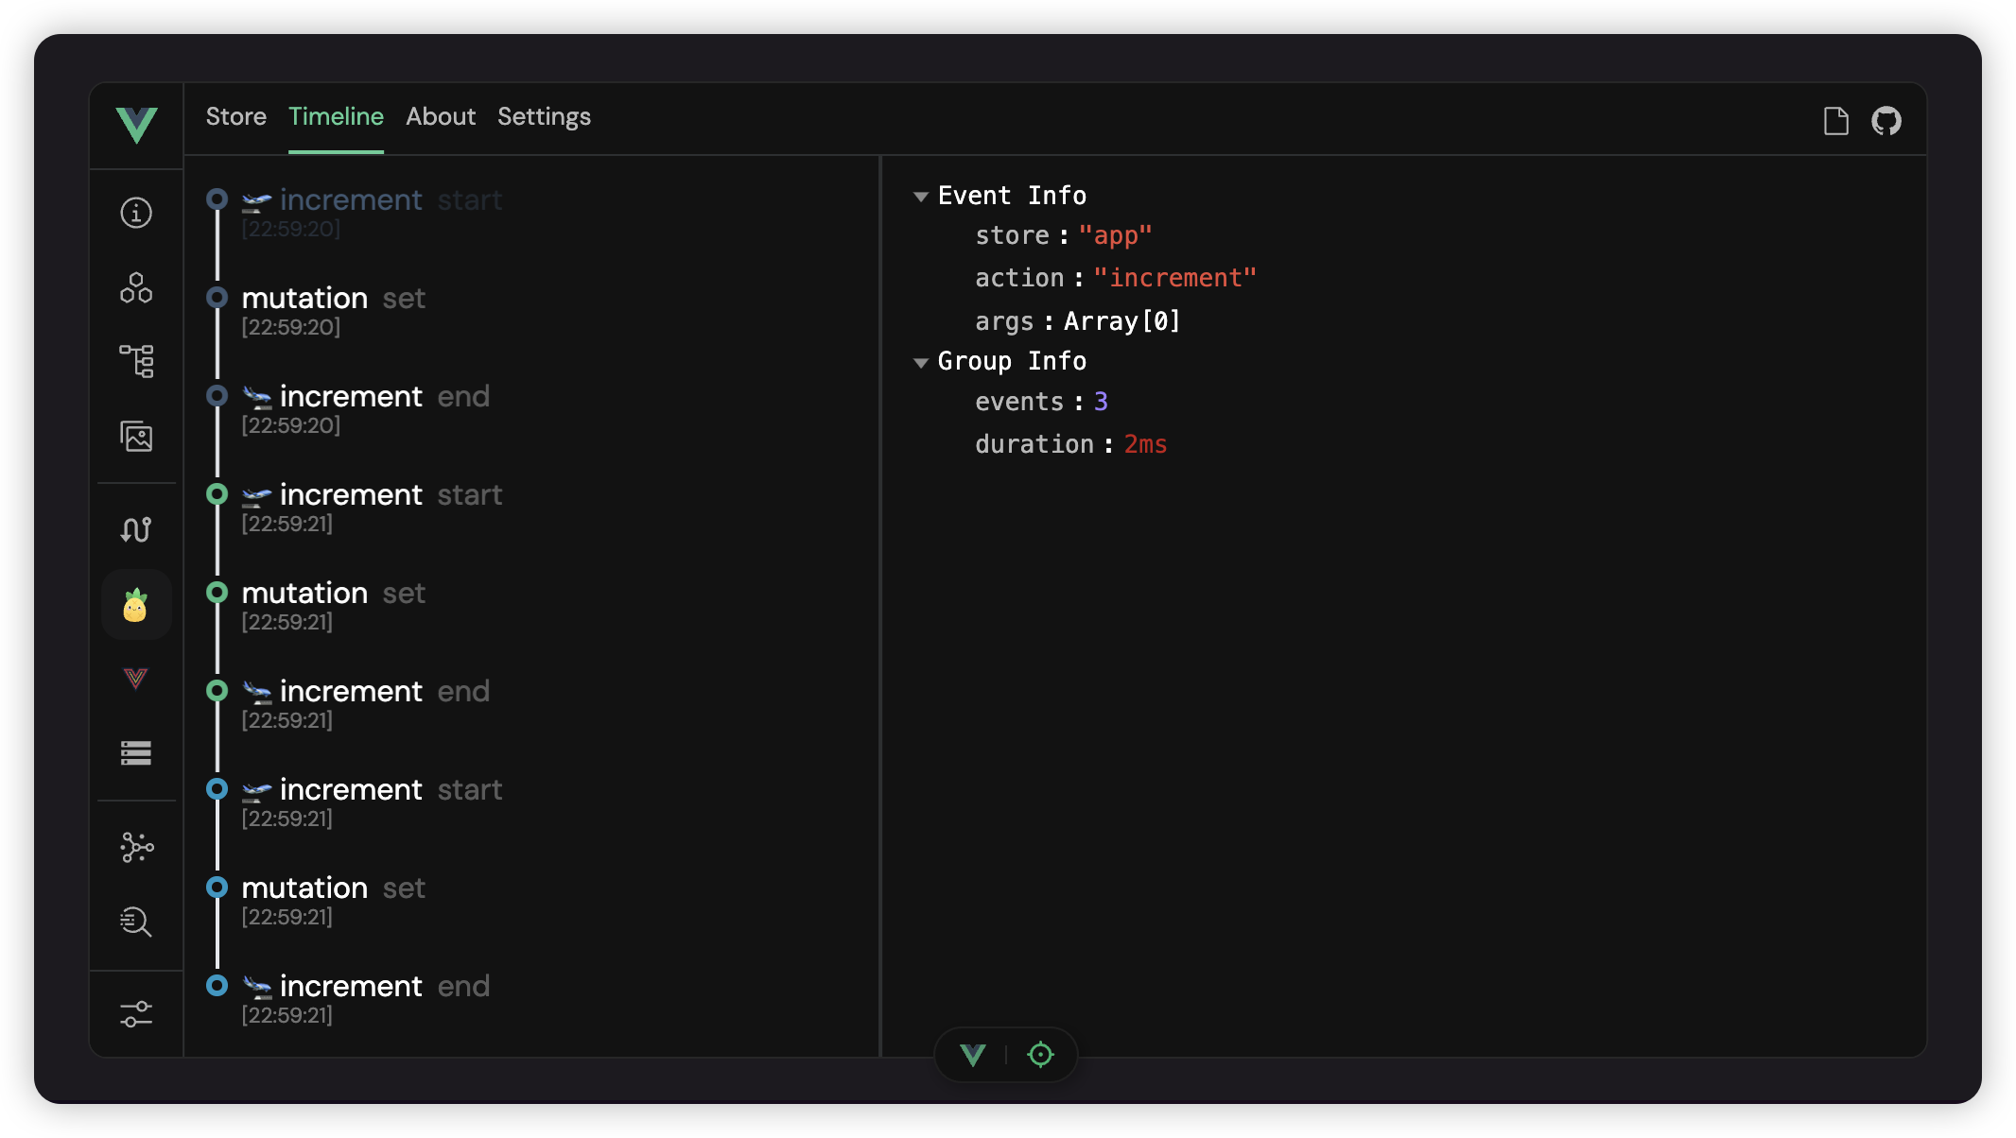Select the Pinia pineapple icon

click(136, 605)
